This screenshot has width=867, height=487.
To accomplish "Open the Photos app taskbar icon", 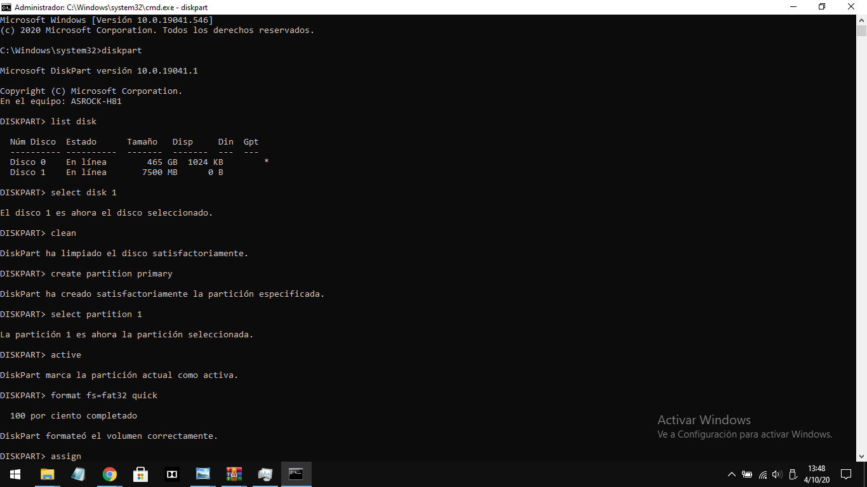I will click(x=202, y=474).
